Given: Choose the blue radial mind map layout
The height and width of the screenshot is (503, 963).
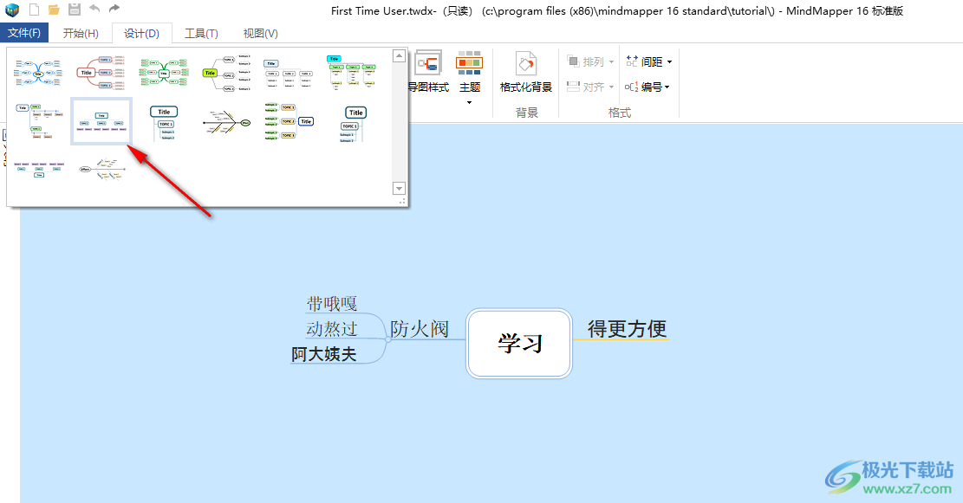Looking at the screenshot, I should tap(38, 73).
